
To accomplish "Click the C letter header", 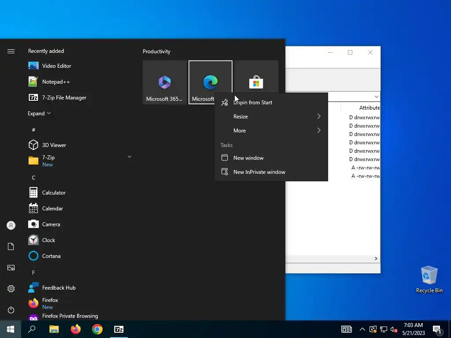I will pos(33,178).
